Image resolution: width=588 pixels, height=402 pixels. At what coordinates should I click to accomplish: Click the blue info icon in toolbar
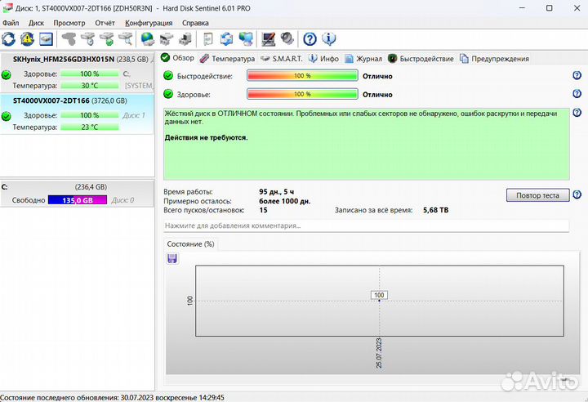329,39
